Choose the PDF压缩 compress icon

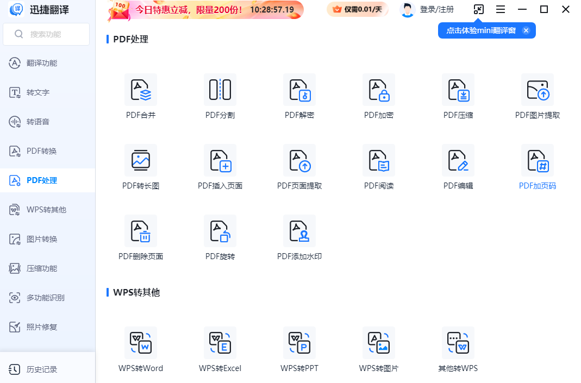tap(458, 90)
